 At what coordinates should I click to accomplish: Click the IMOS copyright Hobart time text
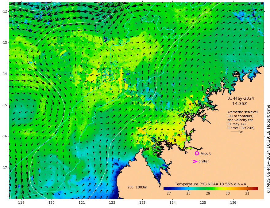point(268,149)
